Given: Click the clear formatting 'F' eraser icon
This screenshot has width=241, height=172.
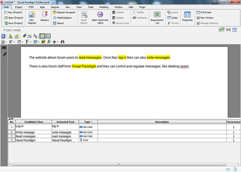Looking at the screenshot, I should click(49, 42).
